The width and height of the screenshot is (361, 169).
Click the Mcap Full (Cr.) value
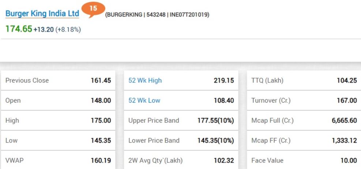tap(344, 120)
